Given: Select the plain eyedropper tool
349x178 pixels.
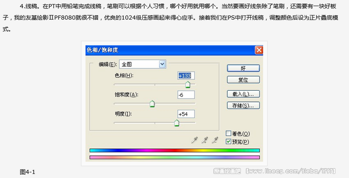Looking at the screenshot, I should coord(195,140).
